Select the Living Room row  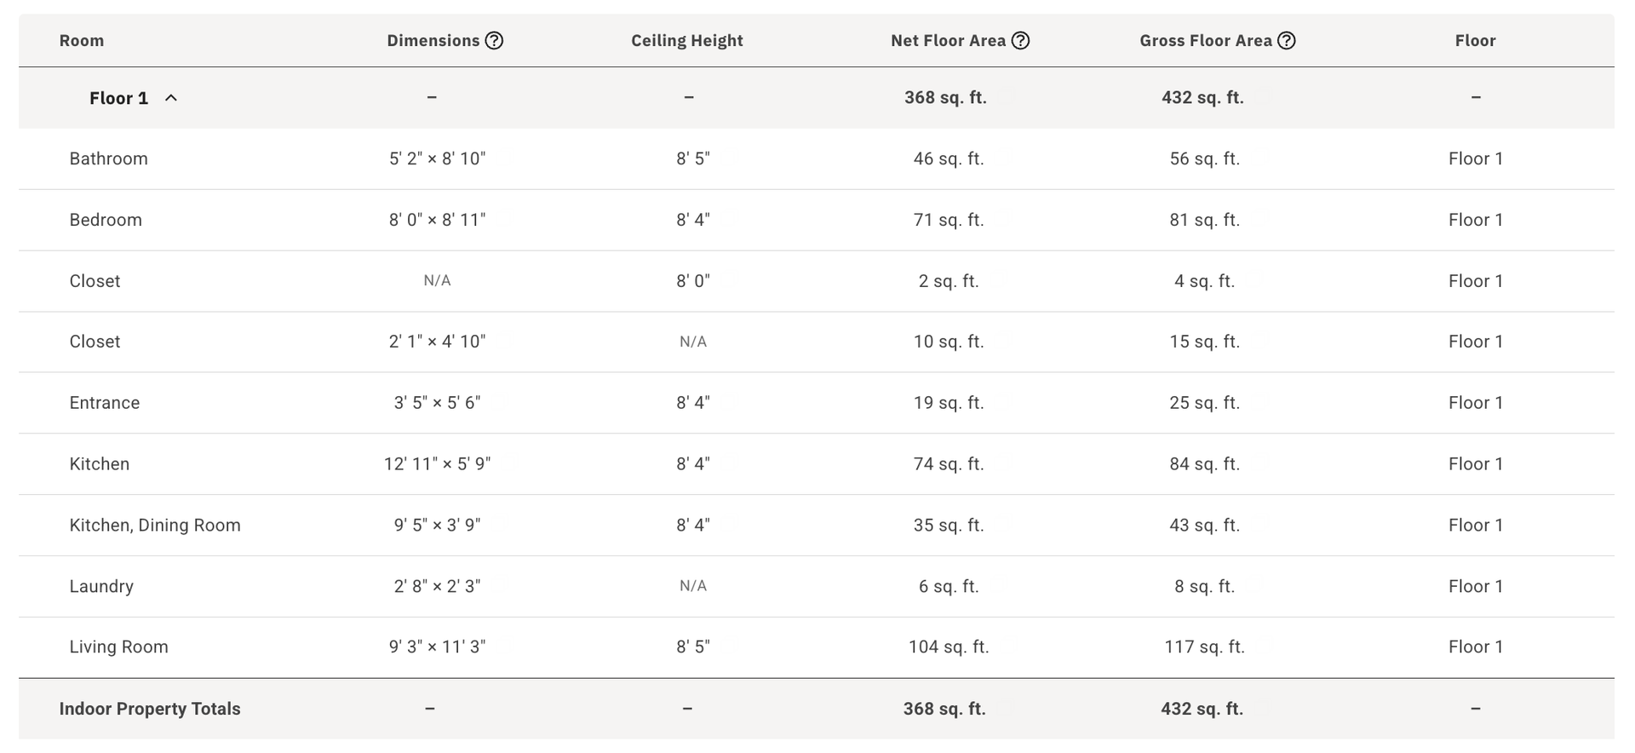click(x=817, y=647)
